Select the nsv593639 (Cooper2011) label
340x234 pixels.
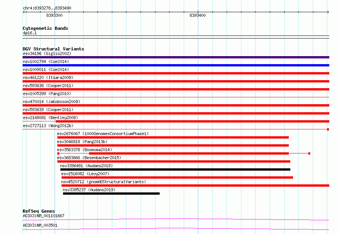coord(48,110)
